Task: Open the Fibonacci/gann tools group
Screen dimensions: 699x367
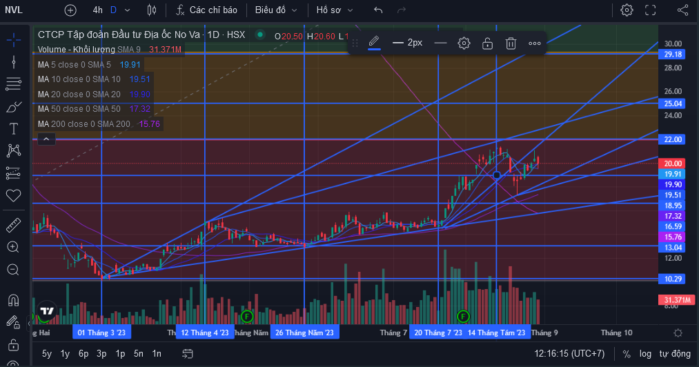Action: (13, 84)
